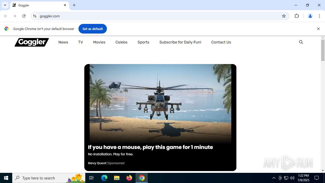
Task: Open the Celebs menu item
Action: pyautogui.click(x=121, y=42)
